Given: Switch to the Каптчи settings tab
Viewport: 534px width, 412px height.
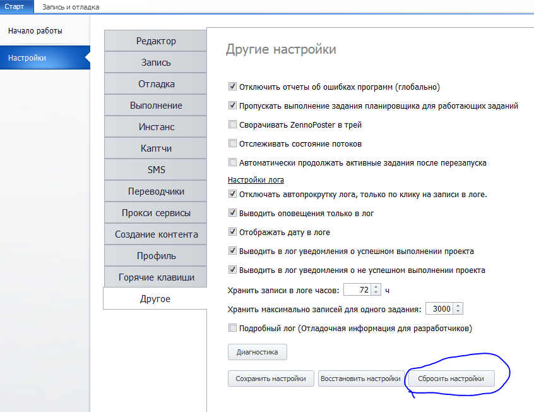Looking at the screenshot, I should 156,148.
